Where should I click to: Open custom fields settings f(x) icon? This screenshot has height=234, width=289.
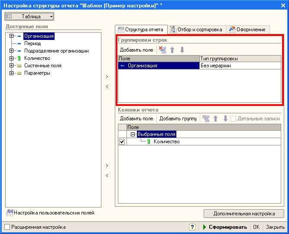[10, 213]
